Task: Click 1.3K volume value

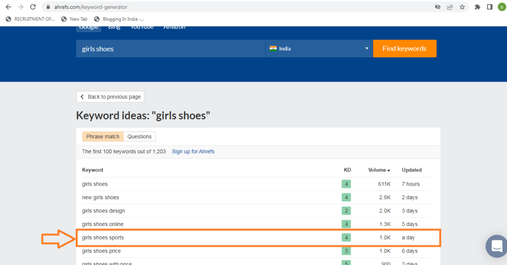Action: point(385,224)
